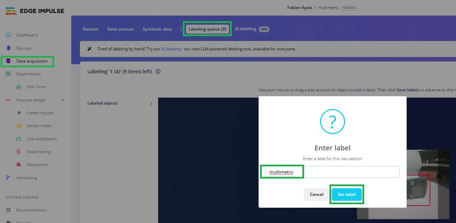This screenshot has width=456, height=223.
Task: Follow the AI labeling link in banner
Action: 171,49
